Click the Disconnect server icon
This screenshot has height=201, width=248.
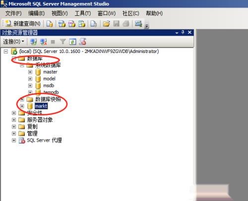pos(44,42)
